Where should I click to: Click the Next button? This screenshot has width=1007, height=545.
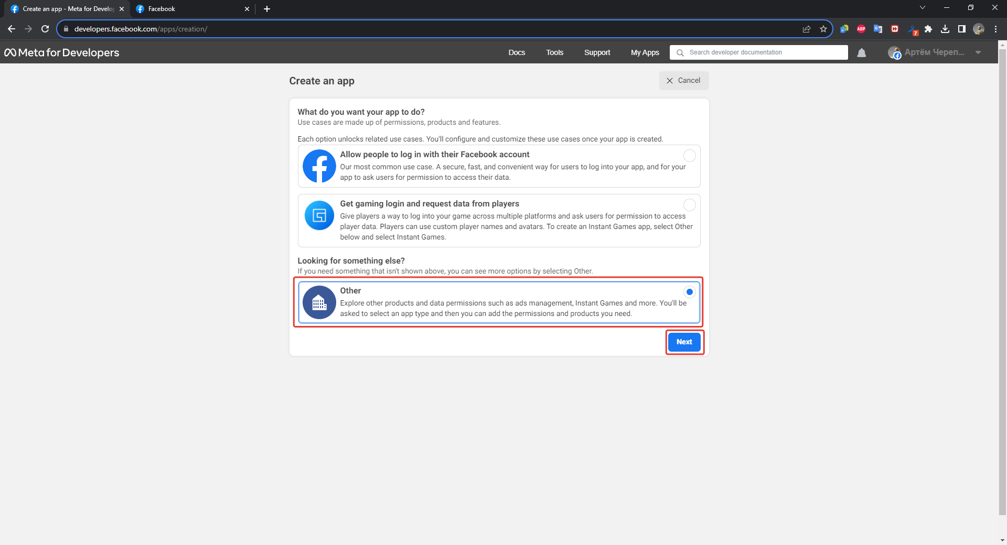684,342
